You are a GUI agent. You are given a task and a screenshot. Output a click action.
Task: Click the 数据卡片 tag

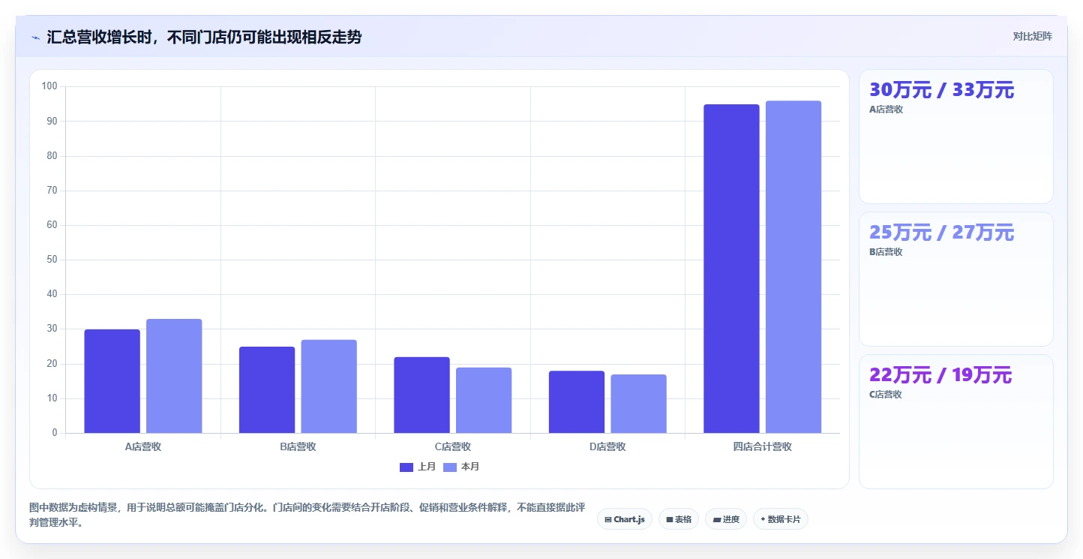(x=781, y=519)
